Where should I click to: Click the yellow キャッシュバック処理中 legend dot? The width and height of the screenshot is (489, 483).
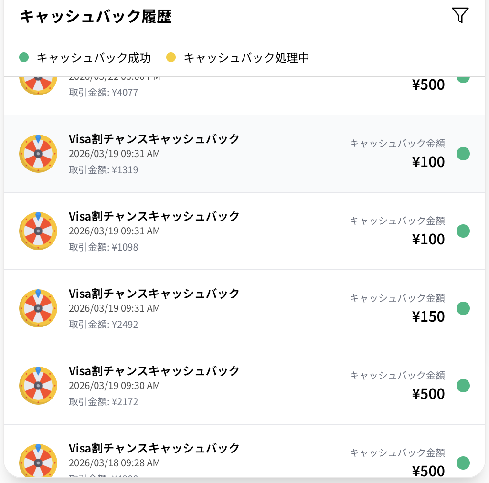pos(171,58)
